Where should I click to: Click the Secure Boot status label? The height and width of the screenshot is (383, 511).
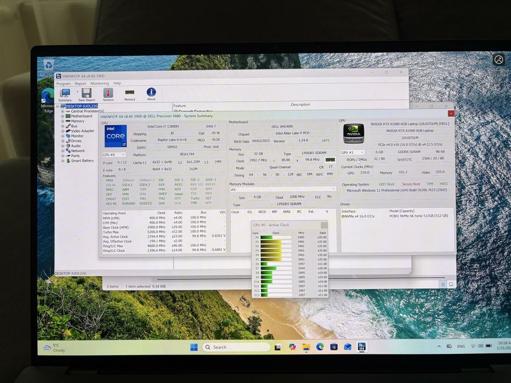pos(411,184)
